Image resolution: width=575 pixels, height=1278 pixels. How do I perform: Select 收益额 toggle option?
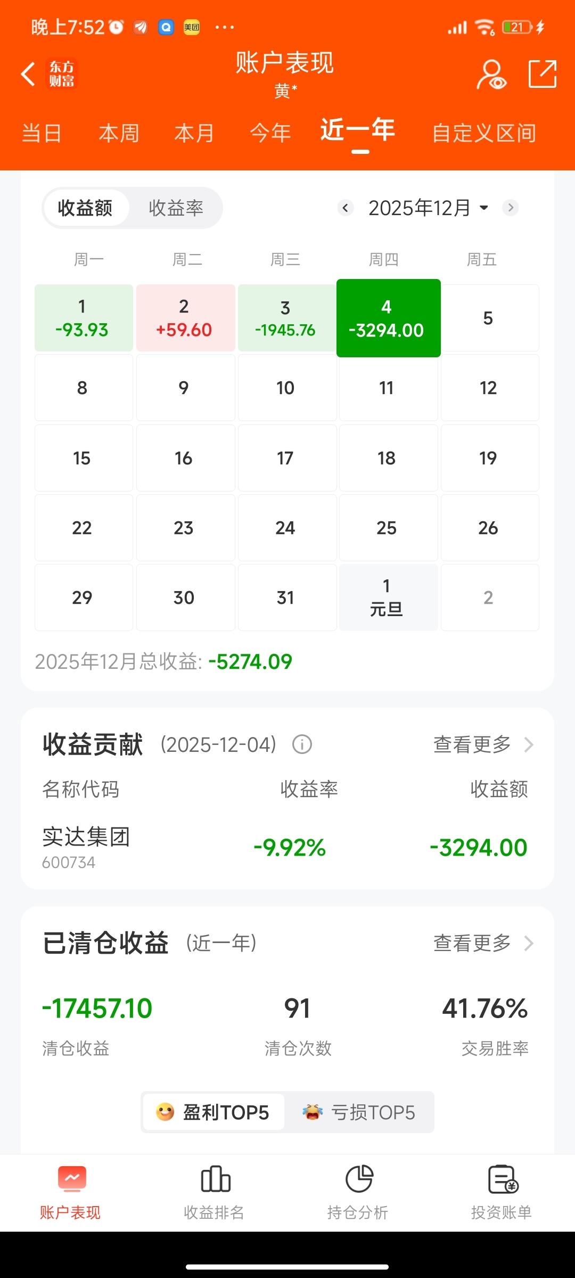click(85, 208)
